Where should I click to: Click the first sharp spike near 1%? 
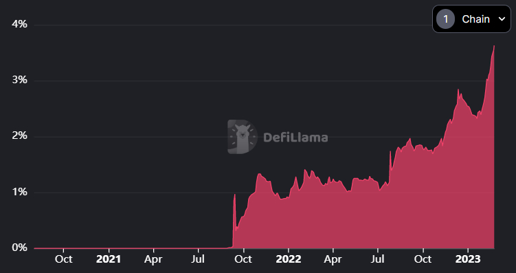point(234,195)
